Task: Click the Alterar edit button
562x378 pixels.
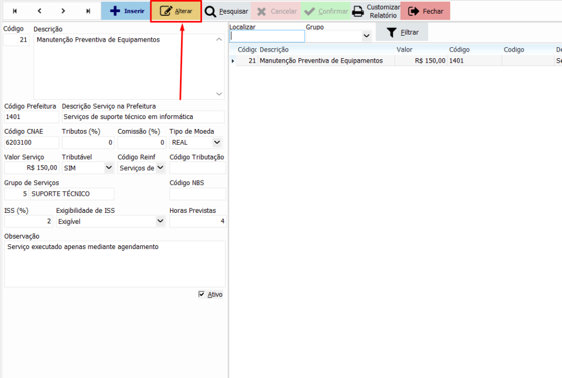Action: (x=176, y=11)
